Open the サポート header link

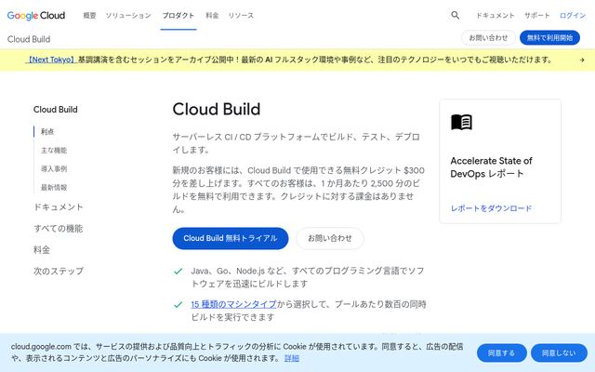[537, 16]
